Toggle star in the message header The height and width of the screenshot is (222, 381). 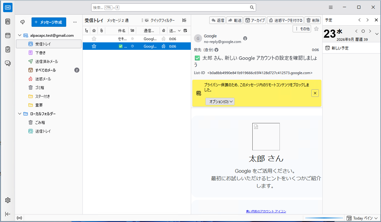click(x=316, y=29)
